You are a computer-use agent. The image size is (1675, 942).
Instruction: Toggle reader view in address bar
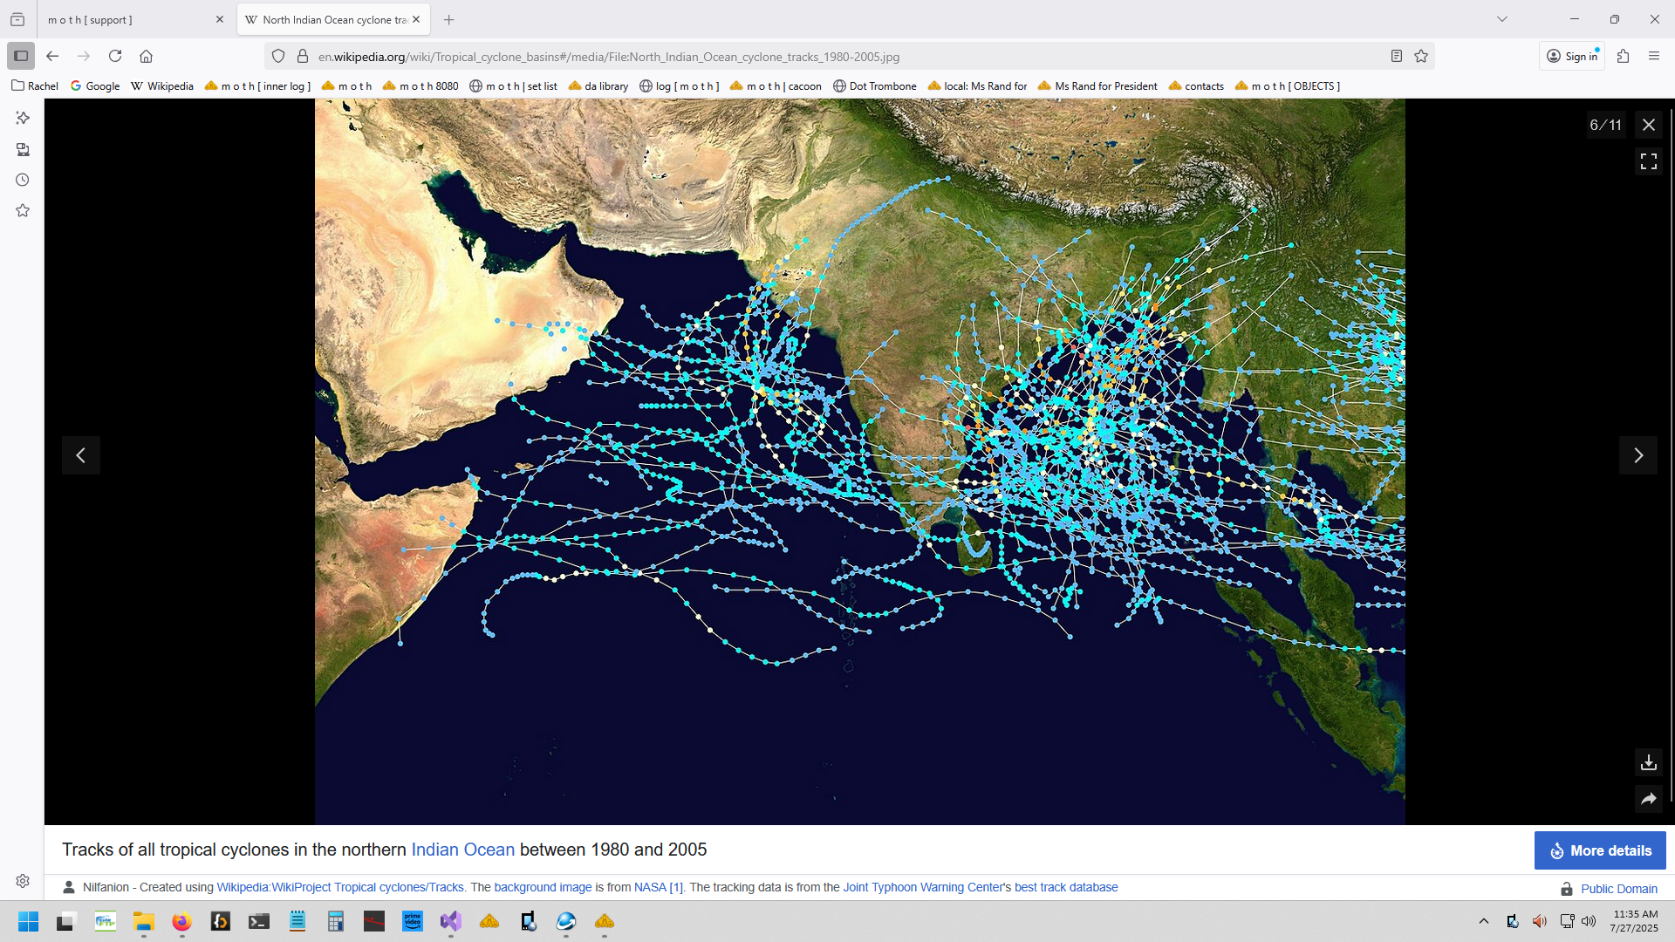tap(1396, 56)
